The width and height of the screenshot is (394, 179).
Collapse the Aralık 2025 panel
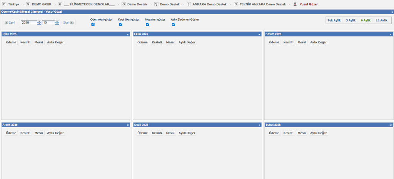tap(128, 125)
